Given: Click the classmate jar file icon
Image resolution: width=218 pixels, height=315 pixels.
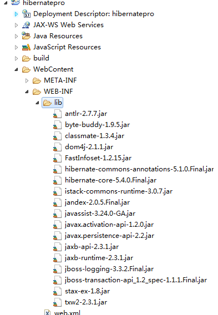Looking at the screenshot, I should coord(57,136).
